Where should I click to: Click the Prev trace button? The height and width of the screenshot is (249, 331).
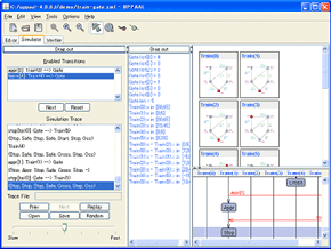click(x=34, y=207)
